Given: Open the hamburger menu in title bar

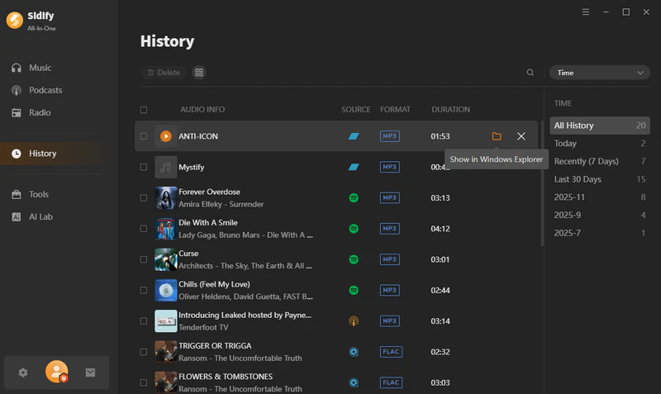Looking at the screenshot, I should (586, 12).
